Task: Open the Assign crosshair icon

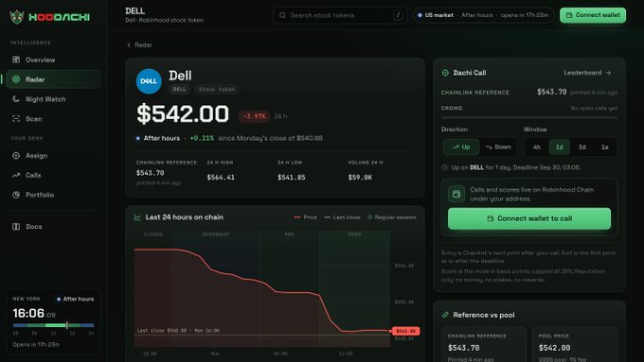Action: tap(16, 155)
